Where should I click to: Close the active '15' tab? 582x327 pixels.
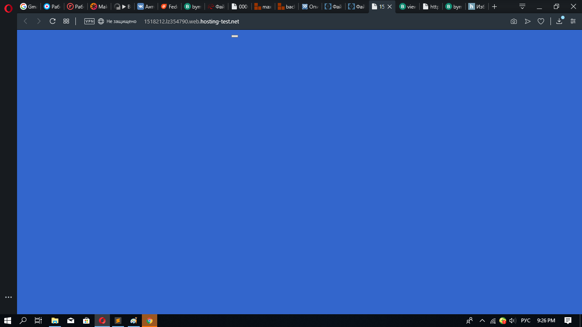coord(389,7)
